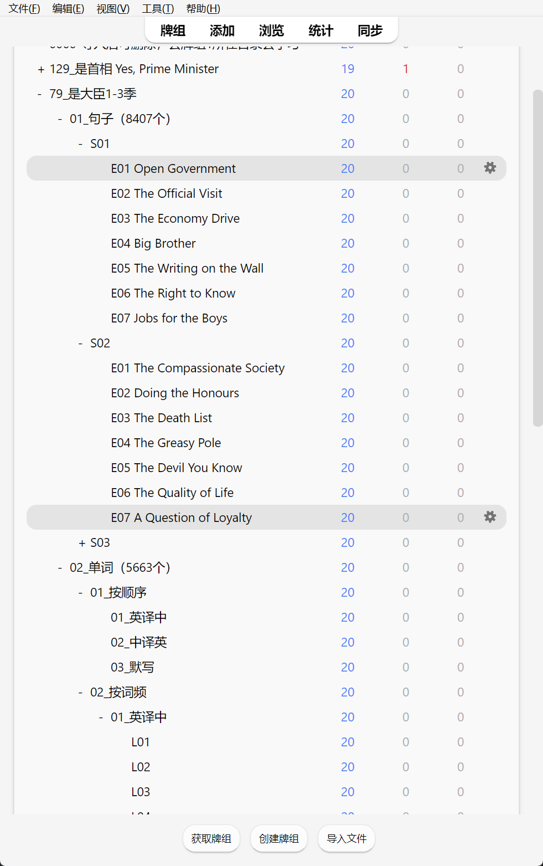The width and height of the screenshot is (543, 866).
Task: Open options gear for E01 Open Government
Action: (490, 168)
